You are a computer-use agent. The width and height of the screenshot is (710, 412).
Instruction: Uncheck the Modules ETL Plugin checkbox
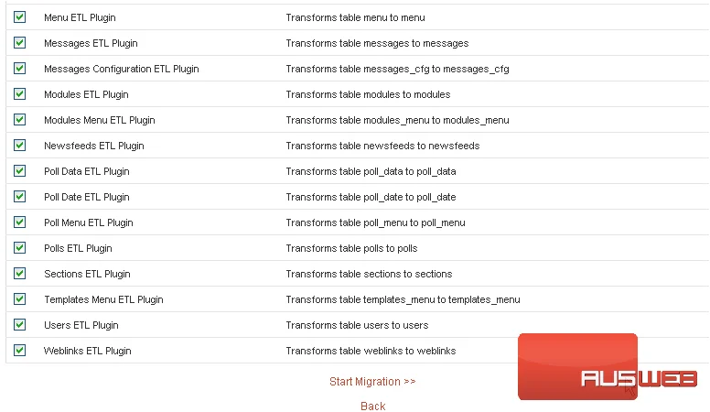pos(19,94)
